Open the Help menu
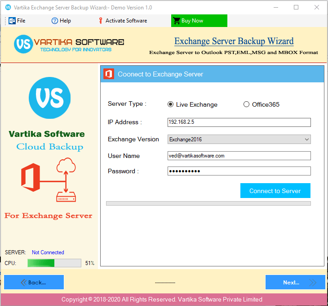Screen dimensions: 328x306 tap(61, 21)
